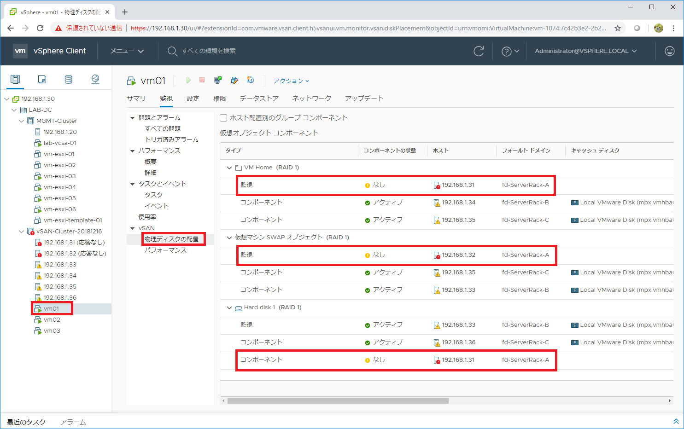
Task: Toggle group components by host placement checkbox
Action: pos(223,118)
